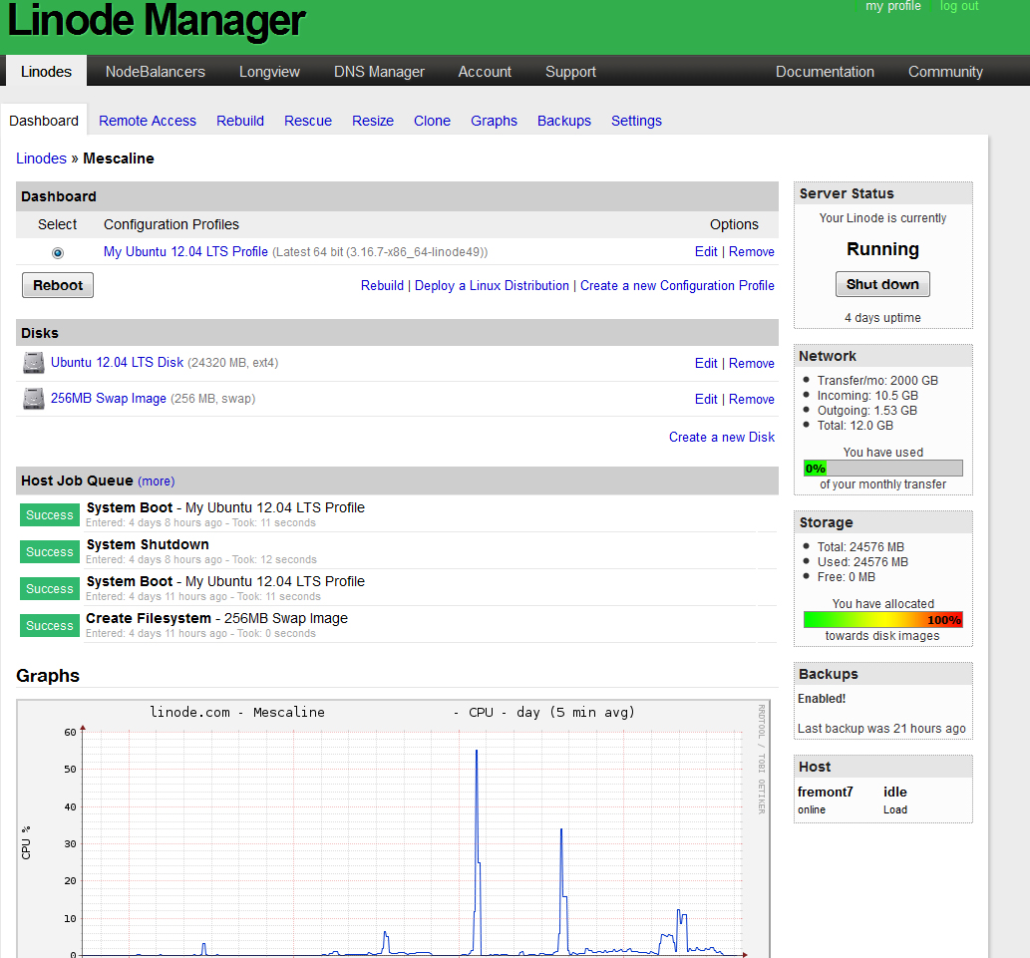Open the Clone sub-tab
1030x958 pixels.
[x=432, y=121]
